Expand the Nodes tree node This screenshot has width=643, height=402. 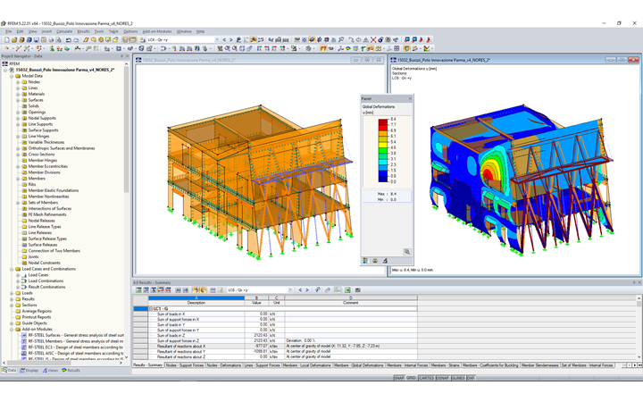(x=18, y=82)
